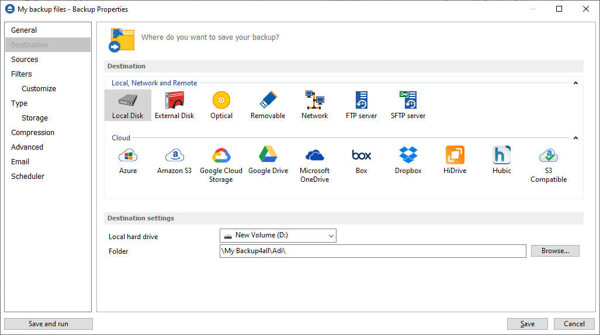Viewport: 600px width, 335px height.
Task: Pick Google Cloud Storage destination
Action: (x=221, y=165)
